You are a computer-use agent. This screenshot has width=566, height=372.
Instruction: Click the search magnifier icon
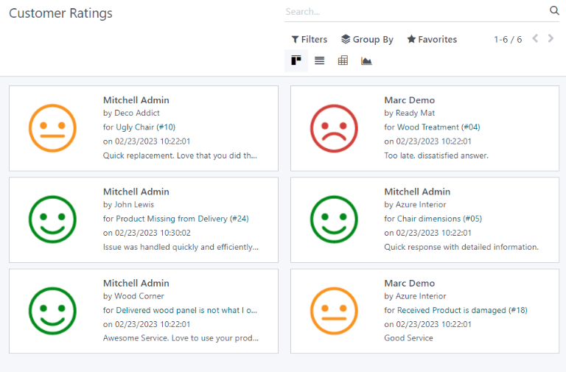pos(554,11)
